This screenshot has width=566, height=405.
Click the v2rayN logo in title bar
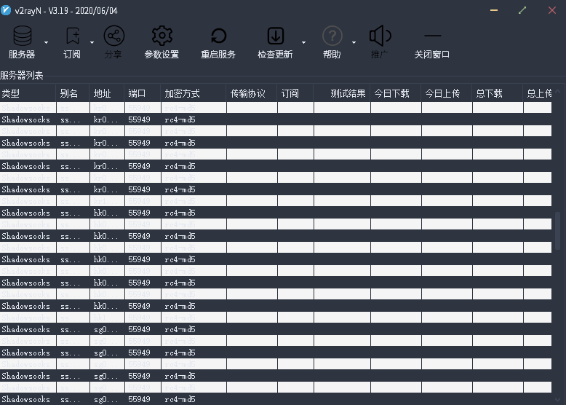[6, 10]
